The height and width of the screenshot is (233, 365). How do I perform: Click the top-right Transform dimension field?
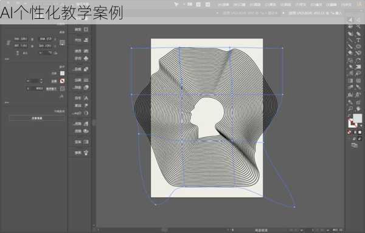tap(46, 39)
